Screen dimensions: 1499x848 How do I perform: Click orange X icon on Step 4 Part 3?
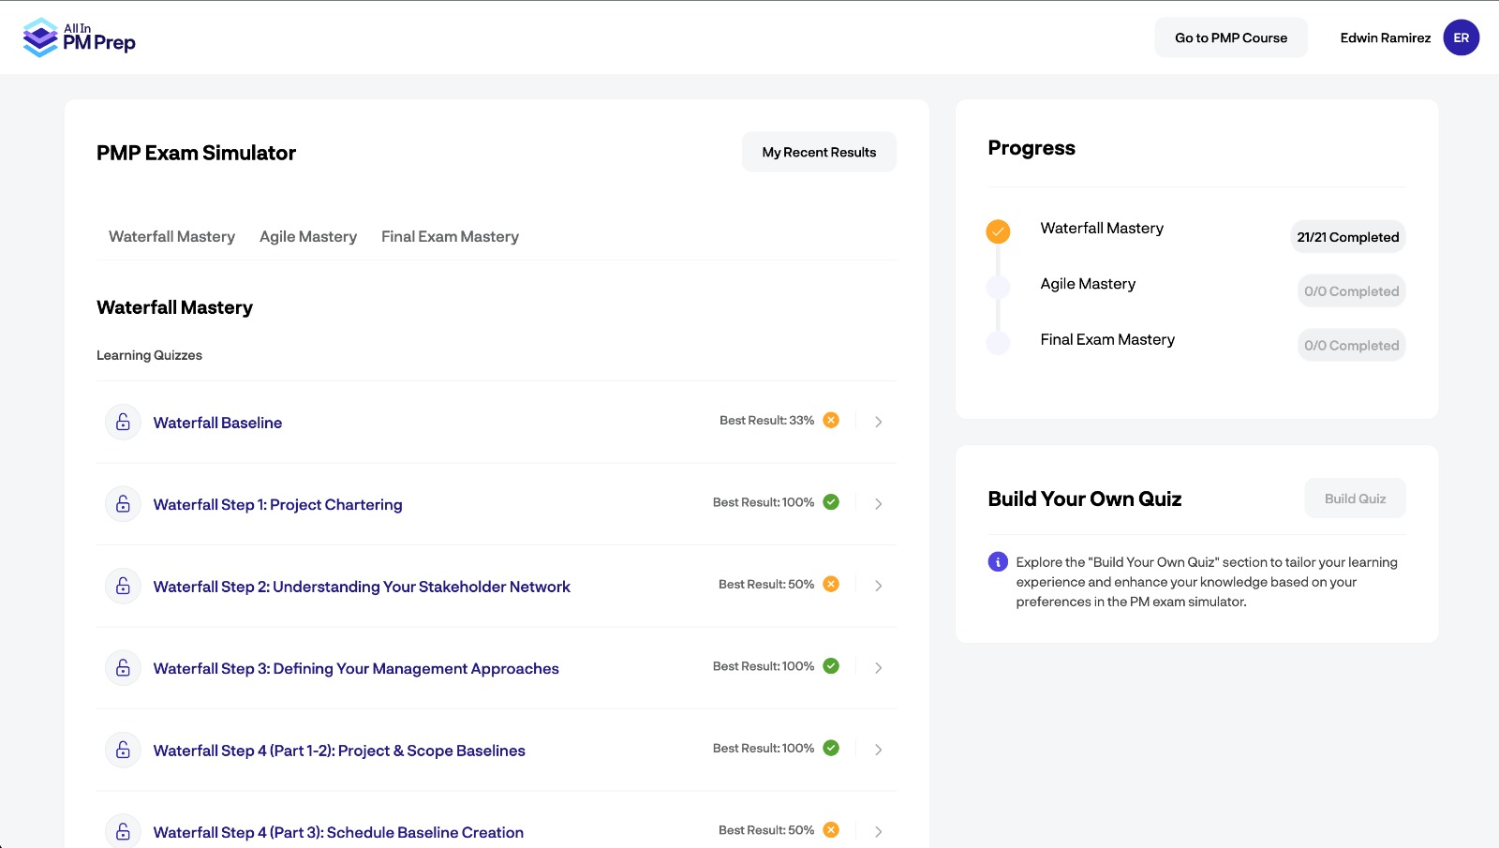click(x=831, y=830)
